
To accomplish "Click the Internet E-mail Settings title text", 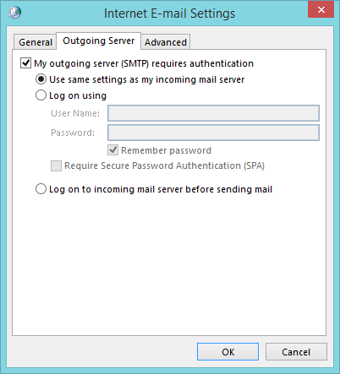I will 169,14.
